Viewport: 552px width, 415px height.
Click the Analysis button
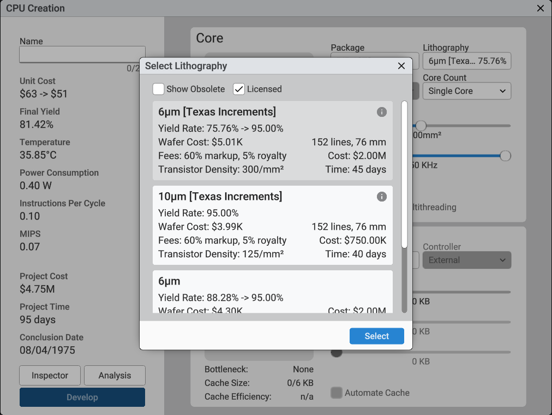(115, 376)
